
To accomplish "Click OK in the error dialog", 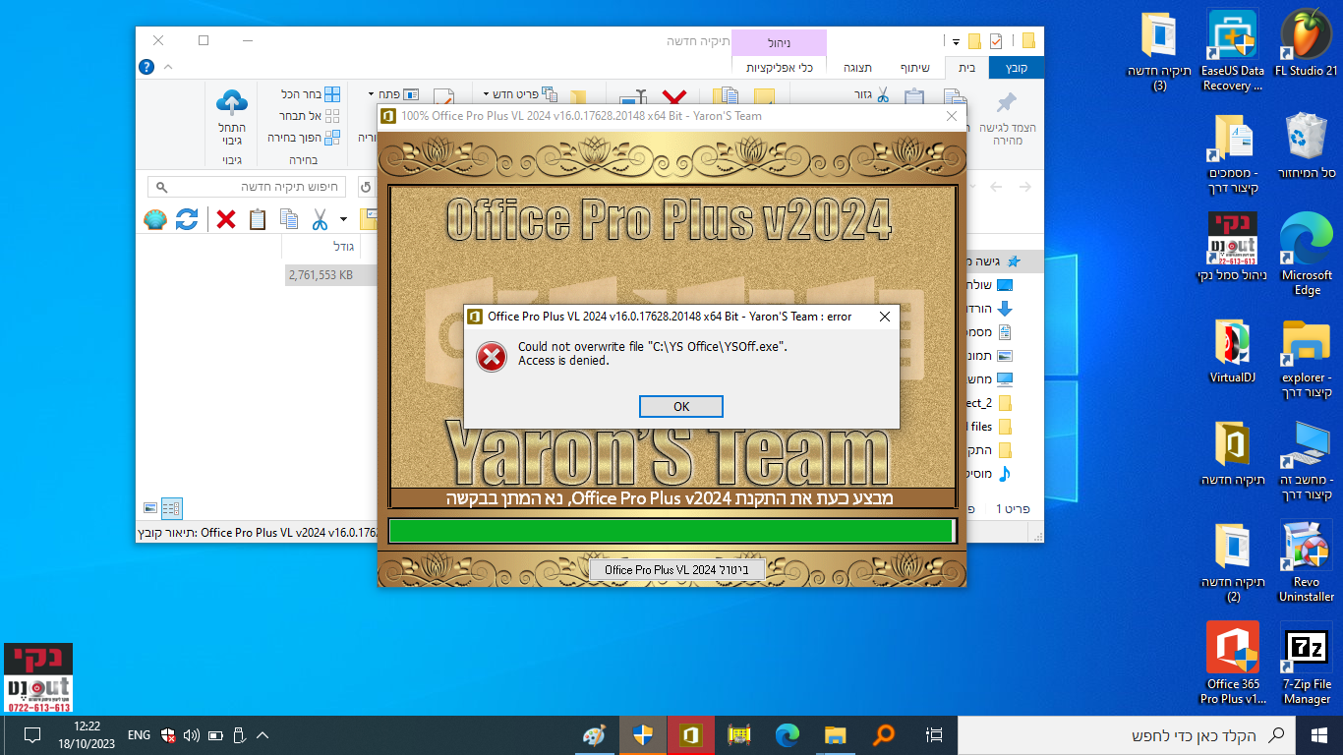I will [681, 407].
